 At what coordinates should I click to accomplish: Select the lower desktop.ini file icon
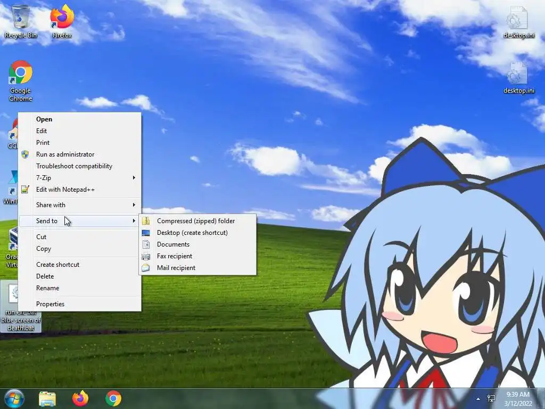[518, 78]
